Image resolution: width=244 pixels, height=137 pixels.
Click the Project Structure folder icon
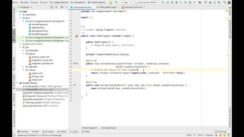pos(200,3)
